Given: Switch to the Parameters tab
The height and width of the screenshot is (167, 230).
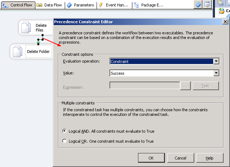Looking at the screenshot, I should 80,5.
